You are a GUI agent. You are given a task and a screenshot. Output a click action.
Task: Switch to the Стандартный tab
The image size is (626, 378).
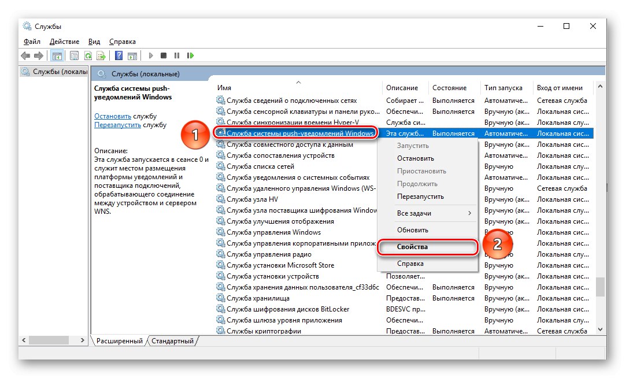[173, 341]
